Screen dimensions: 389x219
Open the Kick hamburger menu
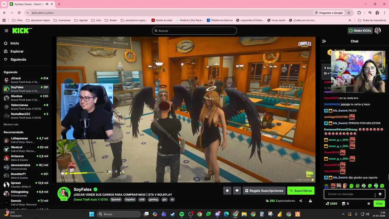(x=6, y=31)
